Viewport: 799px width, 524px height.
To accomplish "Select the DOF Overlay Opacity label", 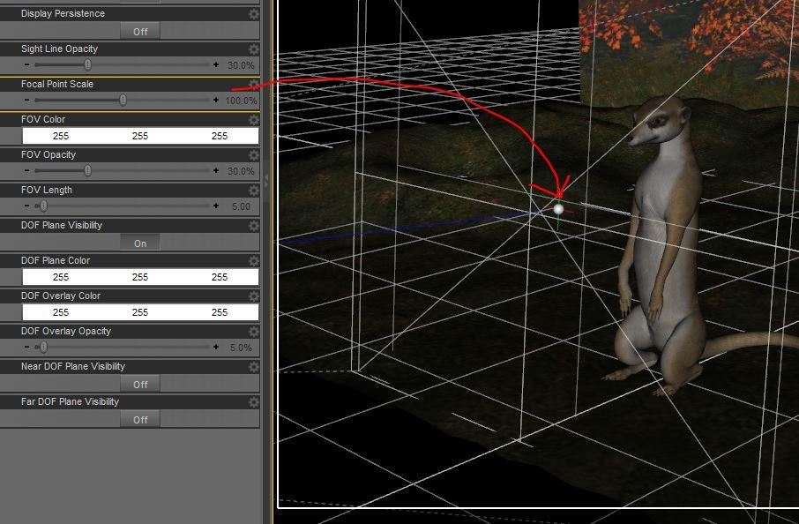I will (x=66, y=332).
